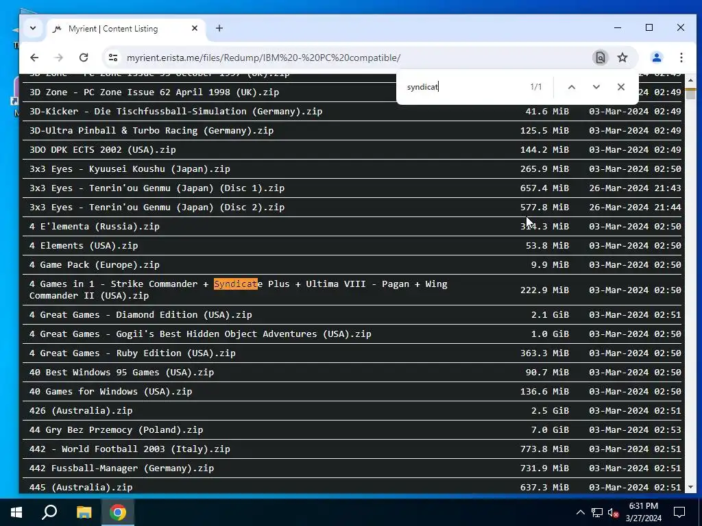
Task: Click the 1/1 match counter in find bar
Action: (536, 87)
